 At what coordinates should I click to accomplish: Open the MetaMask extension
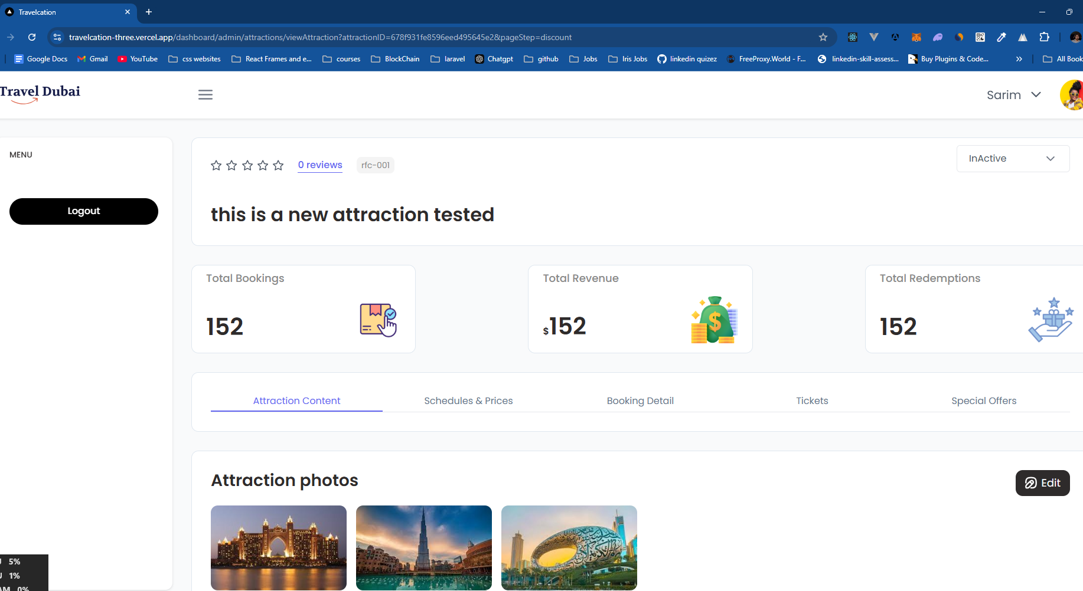pos(916,37)
